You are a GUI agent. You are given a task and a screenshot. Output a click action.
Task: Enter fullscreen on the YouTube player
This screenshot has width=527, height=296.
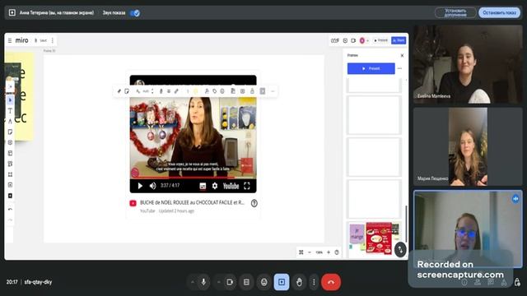247,186
